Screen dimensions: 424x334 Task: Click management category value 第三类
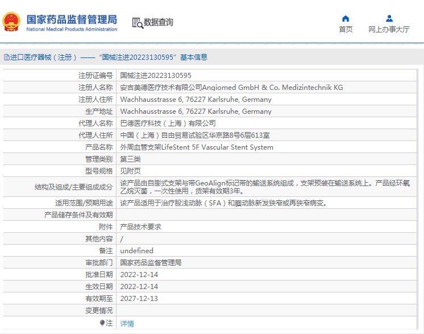(130, 159)
